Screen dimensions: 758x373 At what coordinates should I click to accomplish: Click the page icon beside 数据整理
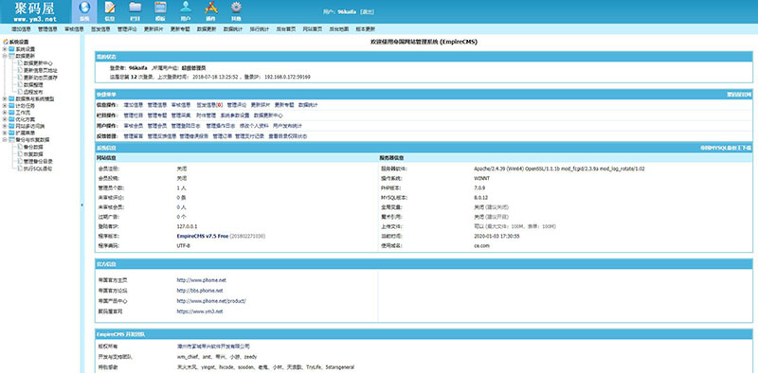(20, 84)
